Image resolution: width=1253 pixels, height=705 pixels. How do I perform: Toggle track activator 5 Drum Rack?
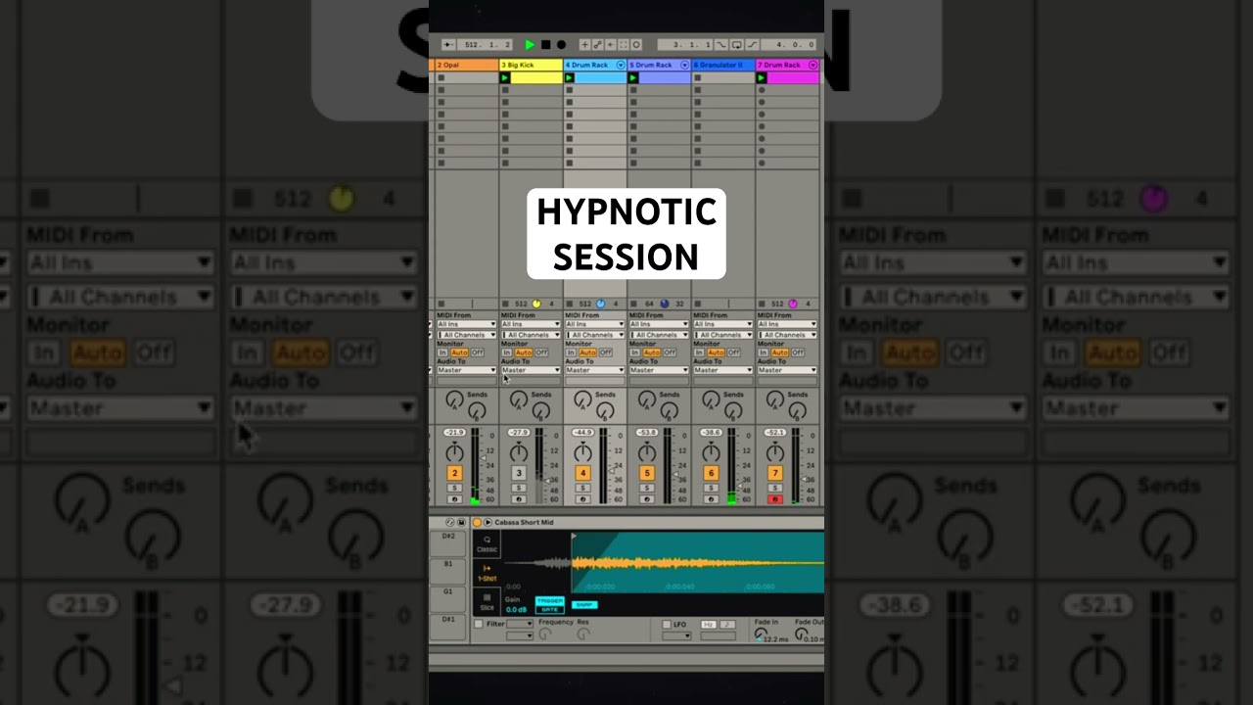point(647,473)
